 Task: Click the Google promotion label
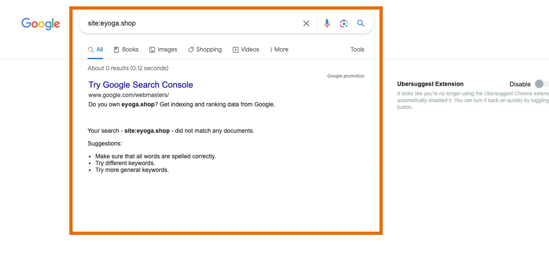pos(346,76)
